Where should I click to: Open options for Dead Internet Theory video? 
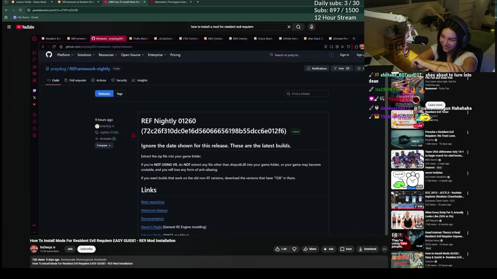[x=467, y=233]
